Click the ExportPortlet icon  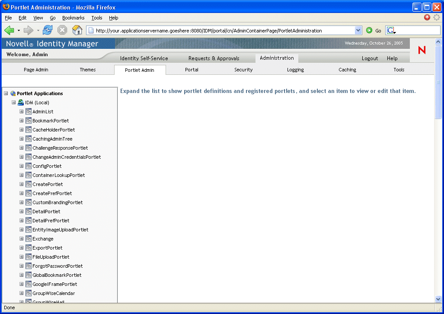[x=28, y=248]
